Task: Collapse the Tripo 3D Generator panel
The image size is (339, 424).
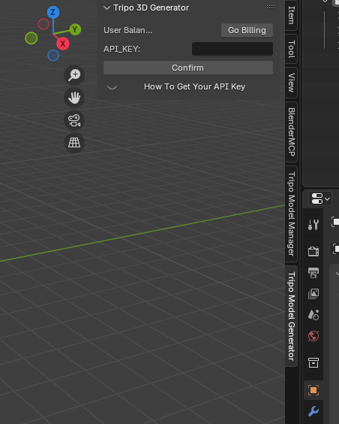Action: 106,8
